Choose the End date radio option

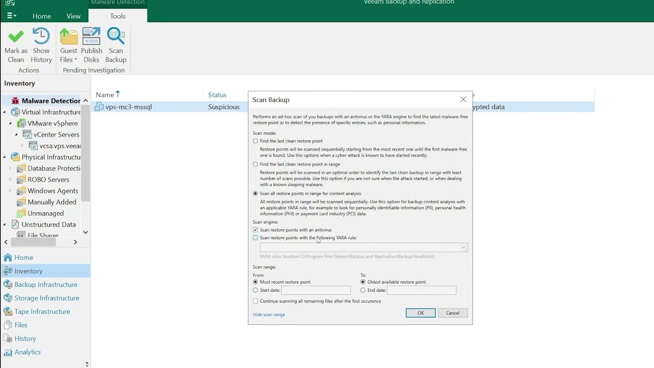pos(363,290)
